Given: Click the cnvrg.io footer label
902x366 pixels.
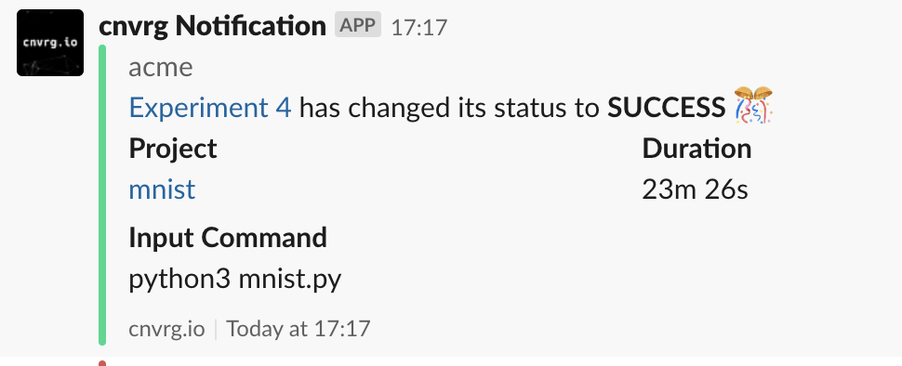Looking at the screenshot, I should [166, 329].
